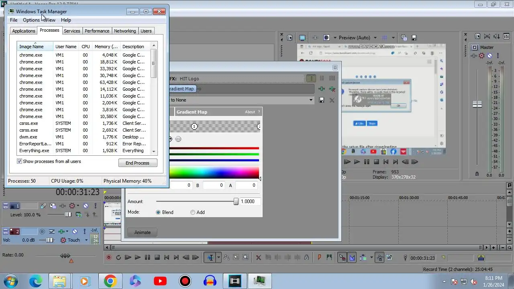Select the Zoom Edit Tool magnifier

pos(246,257)
